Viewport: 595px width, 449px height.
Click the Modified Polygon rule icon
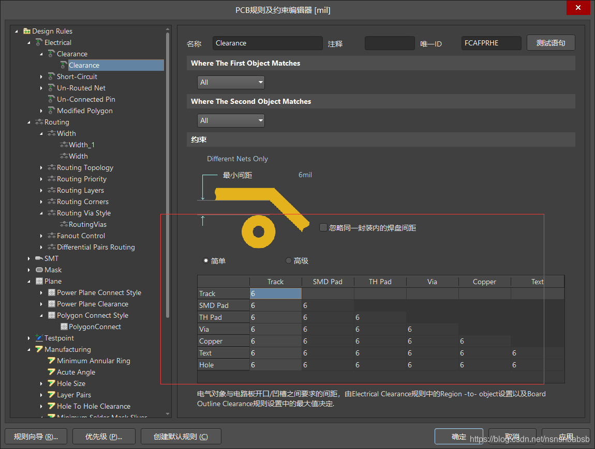(51, 111)
